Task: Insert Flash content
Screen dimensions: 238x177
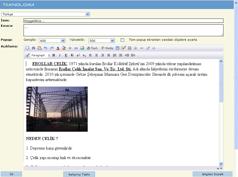Action: 92,48
